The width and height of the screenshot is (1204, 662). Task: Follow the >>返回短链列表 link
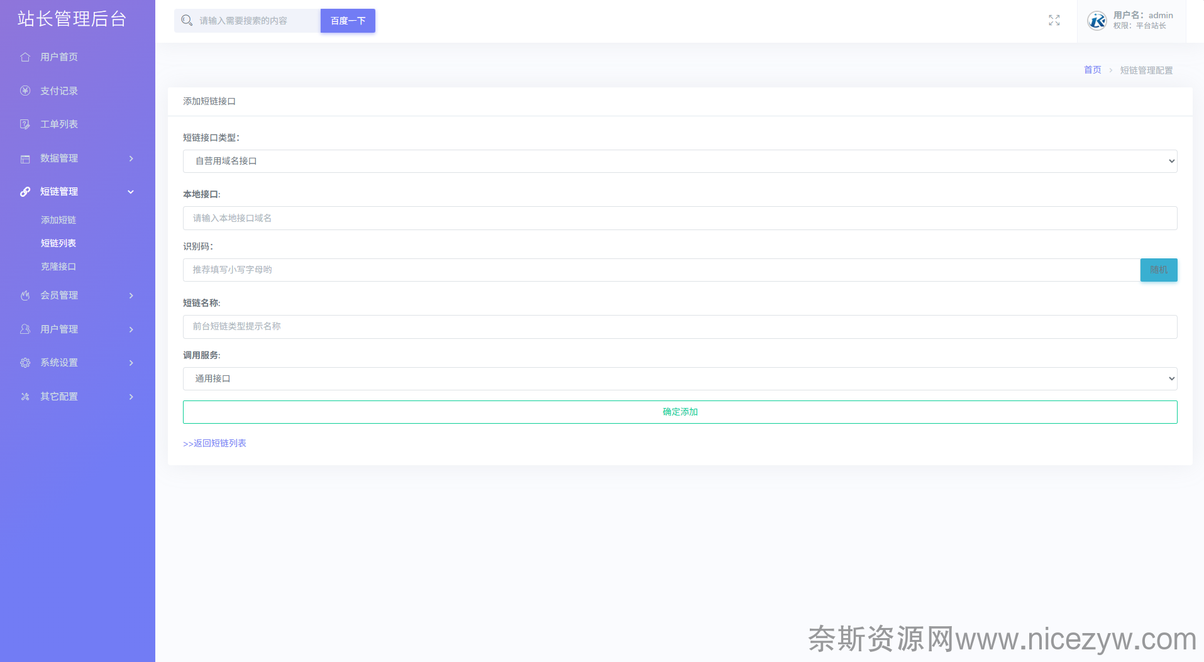(214, 443)
